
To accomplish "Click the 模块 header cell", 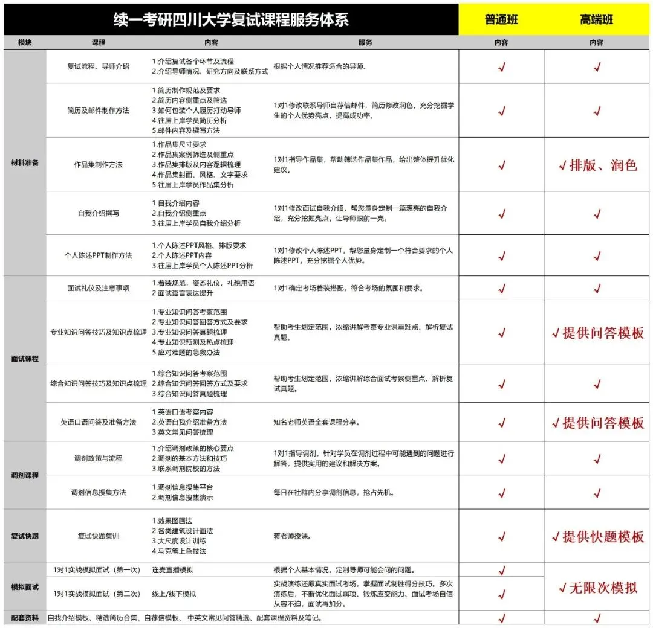I will coord(25,42).
